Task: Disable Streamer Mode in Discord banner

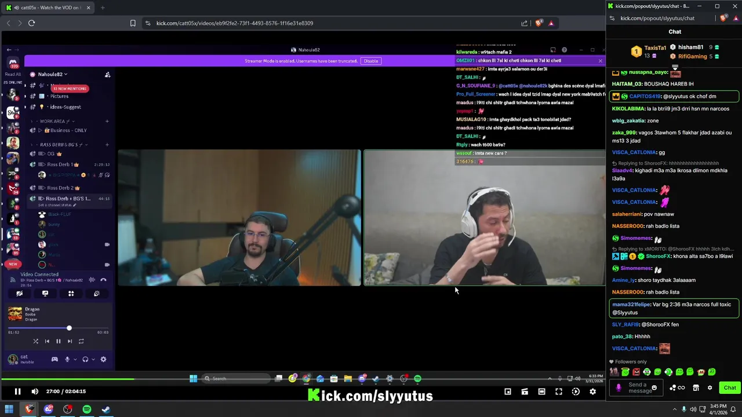Action: point(371,61)
